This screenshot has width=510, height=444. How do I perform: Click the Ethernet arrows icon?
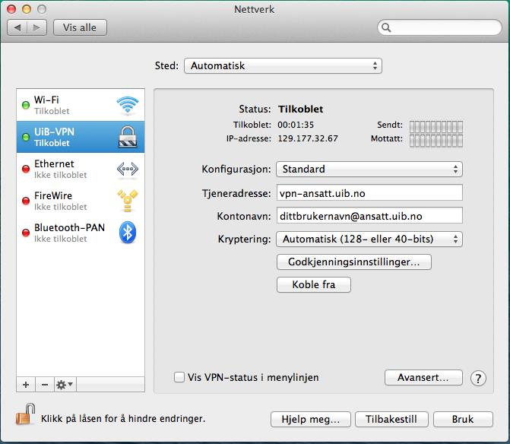127,169
